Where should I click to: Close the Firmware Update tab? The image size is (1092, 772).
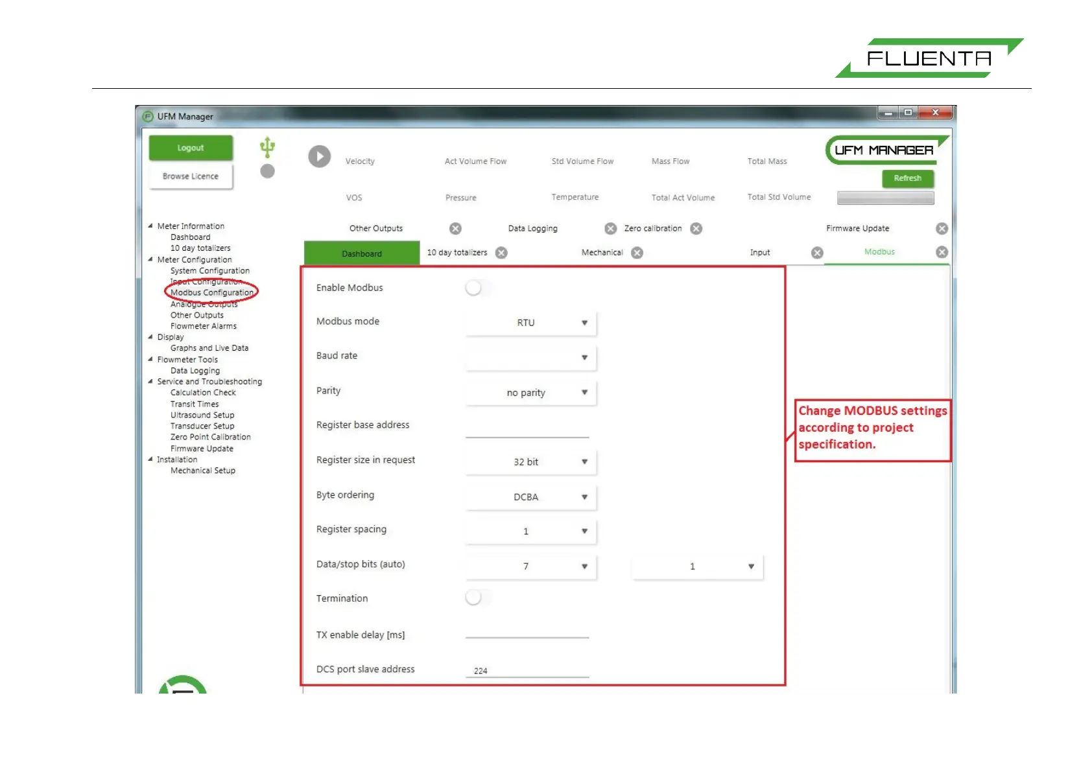(942, 228)
